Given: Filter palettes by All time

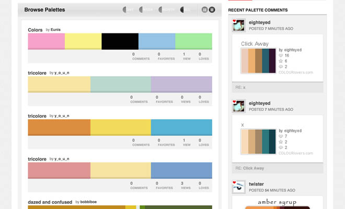Looking at the screenshot, I should [x=185, y=10].
